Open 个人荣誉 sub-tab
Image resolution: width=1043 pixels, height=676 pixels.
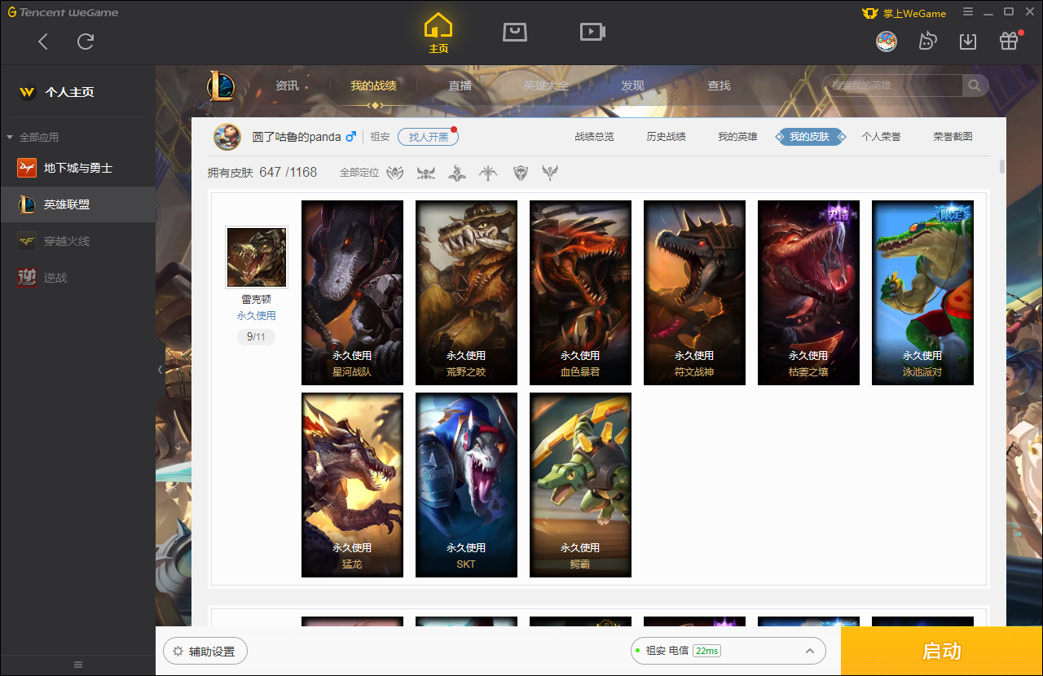pyautogui.click(x=882, y=137)
